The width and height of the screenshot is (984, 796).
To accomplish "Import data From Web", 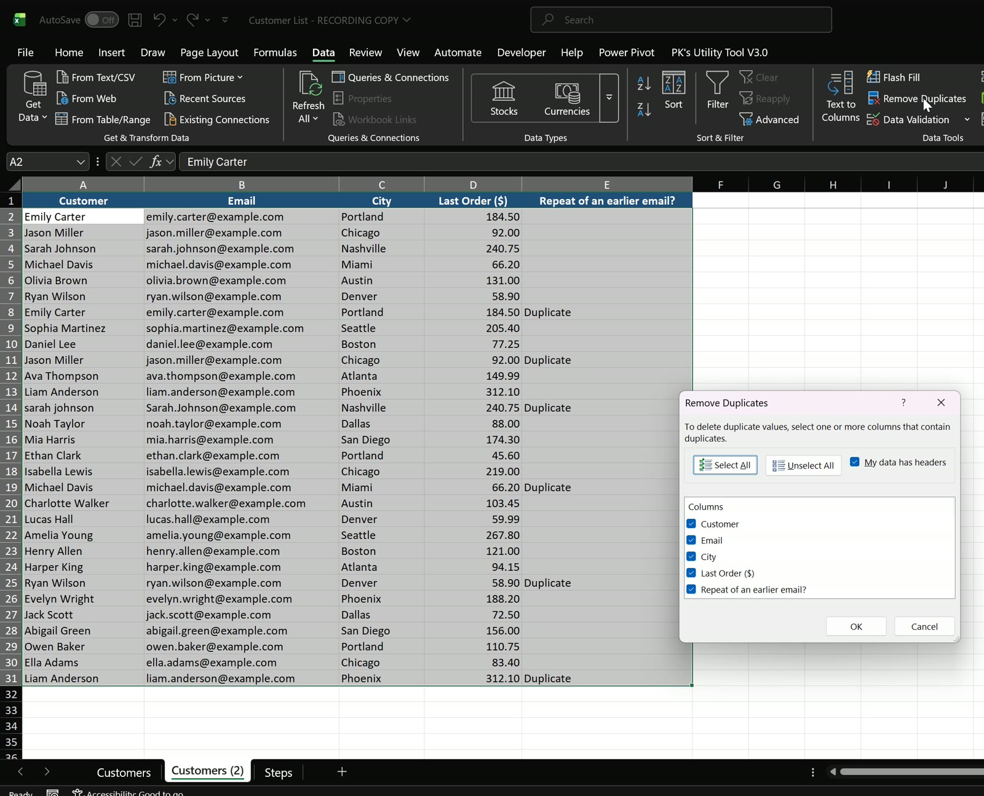I will 86,98.
